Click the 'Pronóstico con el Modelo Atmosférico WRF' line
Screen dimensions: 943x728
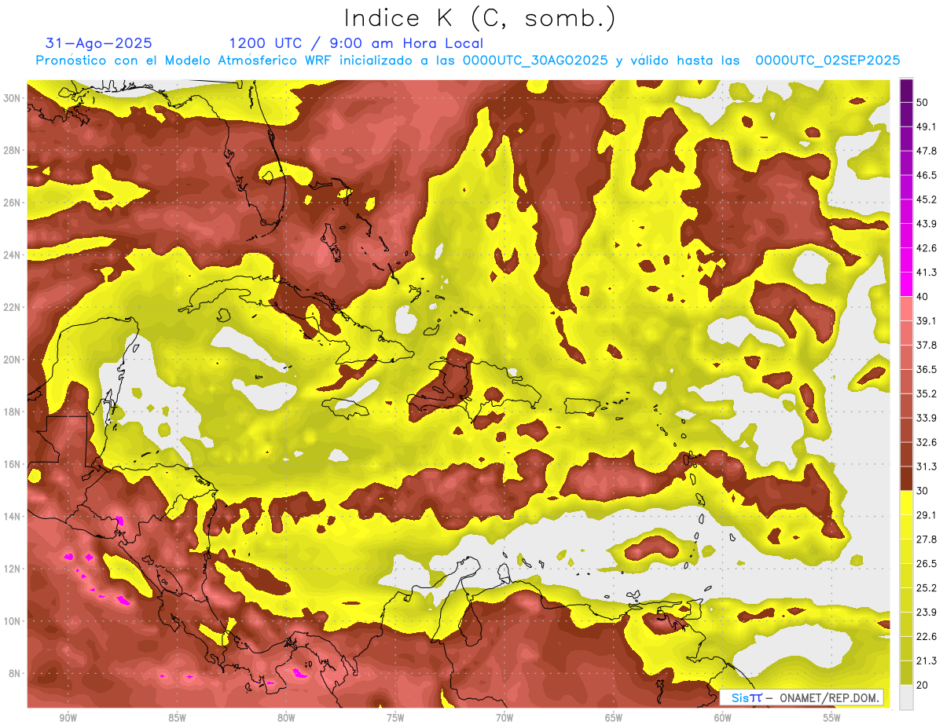point(468,60)
